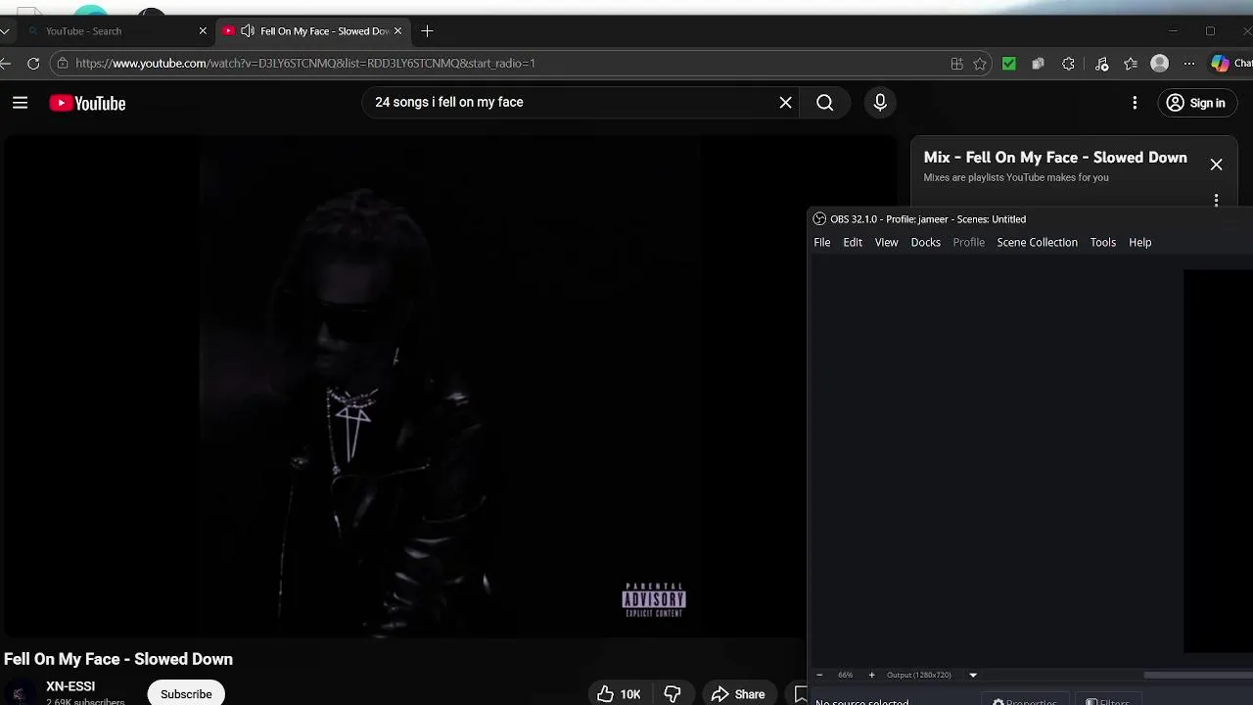Click the Mix panel title text
Screen dimensions: 1253x705
click(x=1055, y=158)
